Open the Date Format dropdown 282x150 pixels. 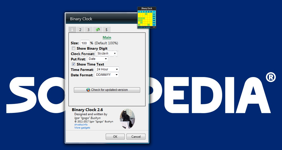107,75
